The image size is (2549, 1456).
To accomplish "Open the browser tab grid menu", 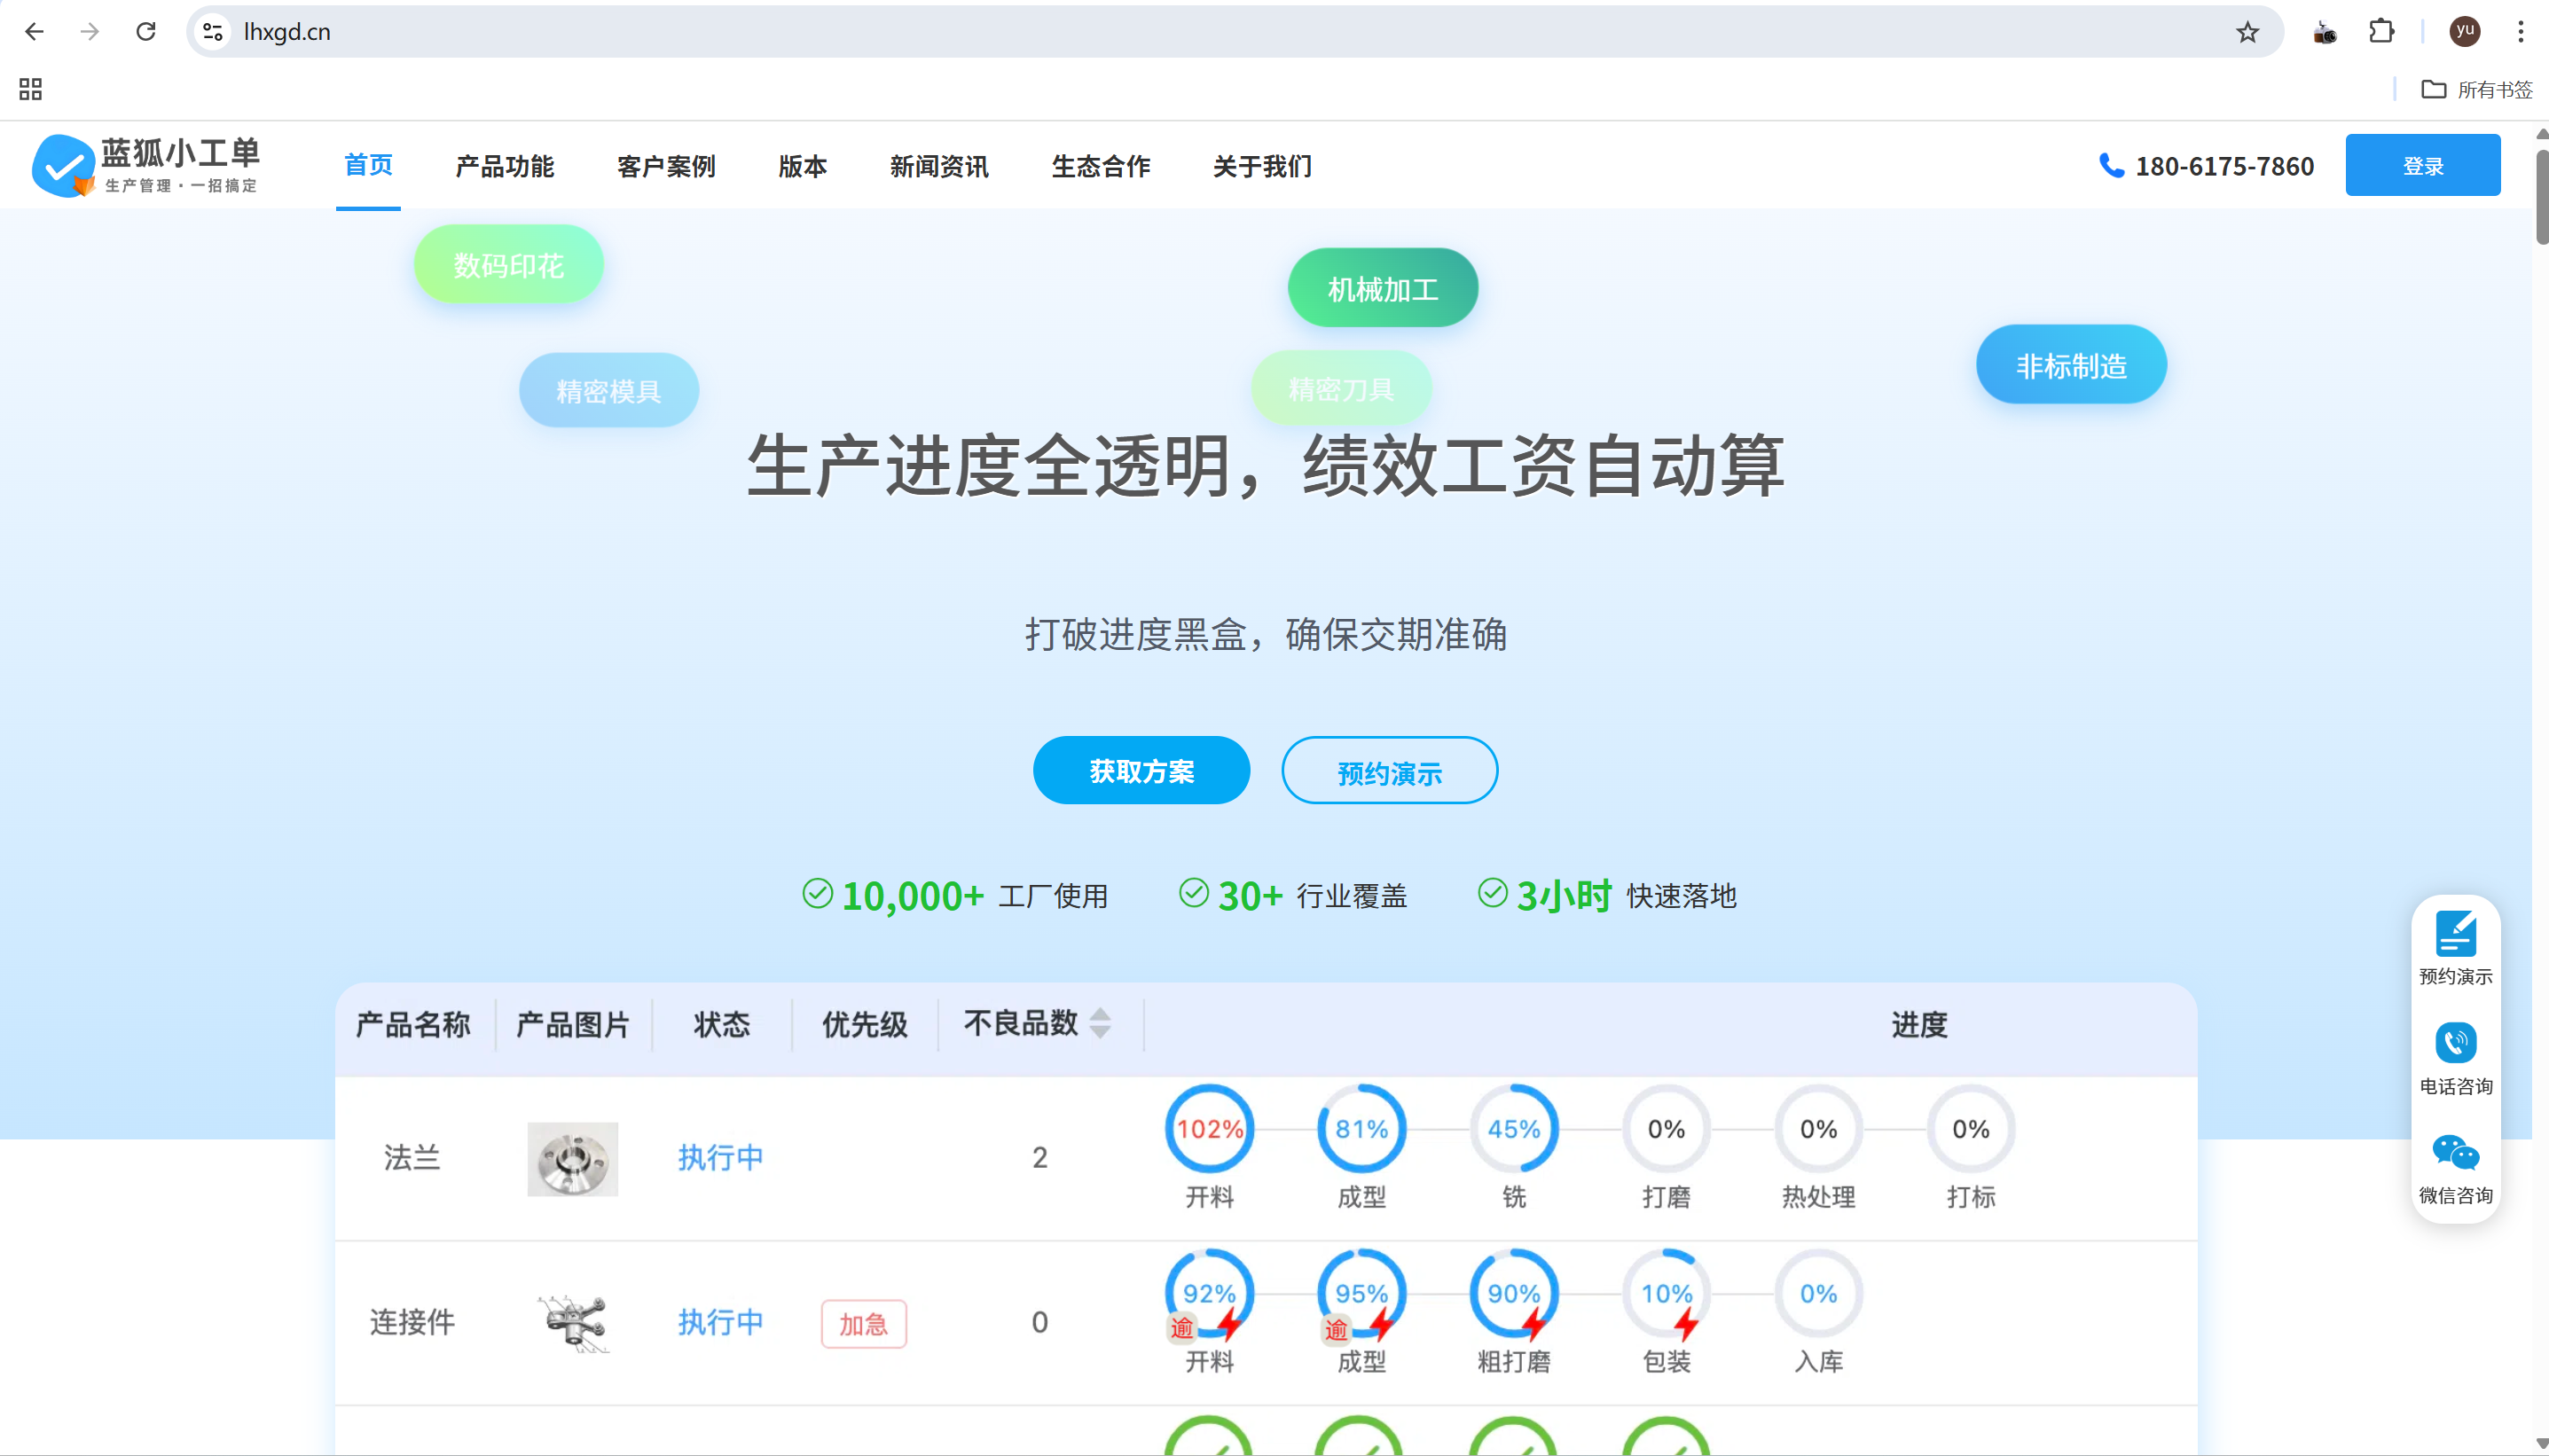I will pyautogui.click(x=29, y=89).
